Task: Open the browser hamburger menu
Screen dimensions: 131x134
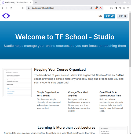Action: tap(128, 8)
